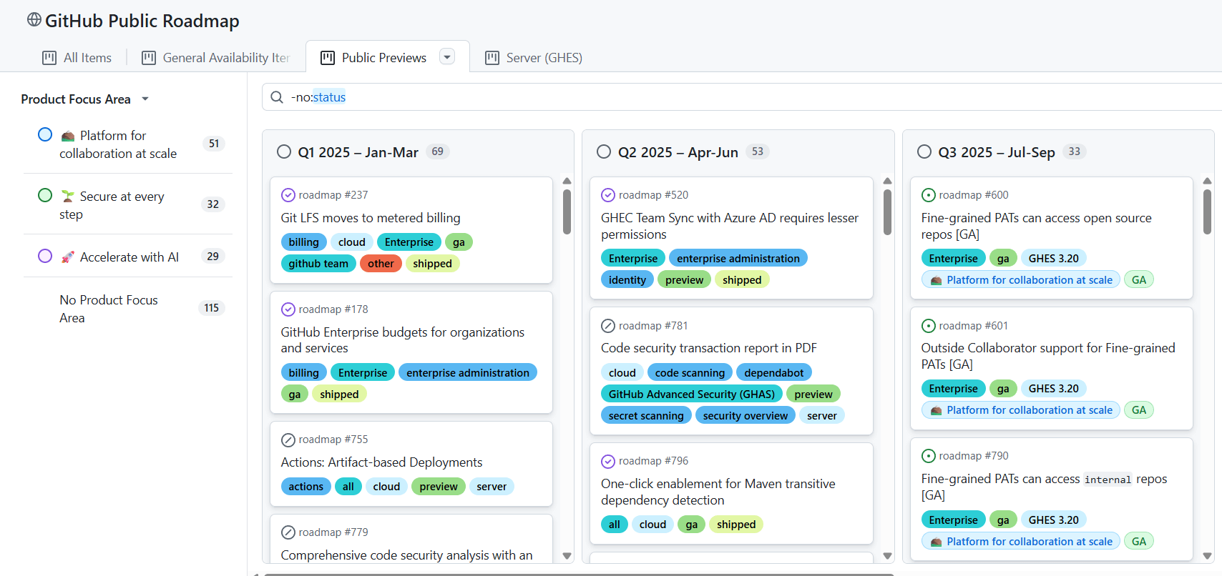The height and width of the screenshot is (576, 1222).
Task: Open GHEC Team Sync with Azure AD item
Action: tap(730, 226)
